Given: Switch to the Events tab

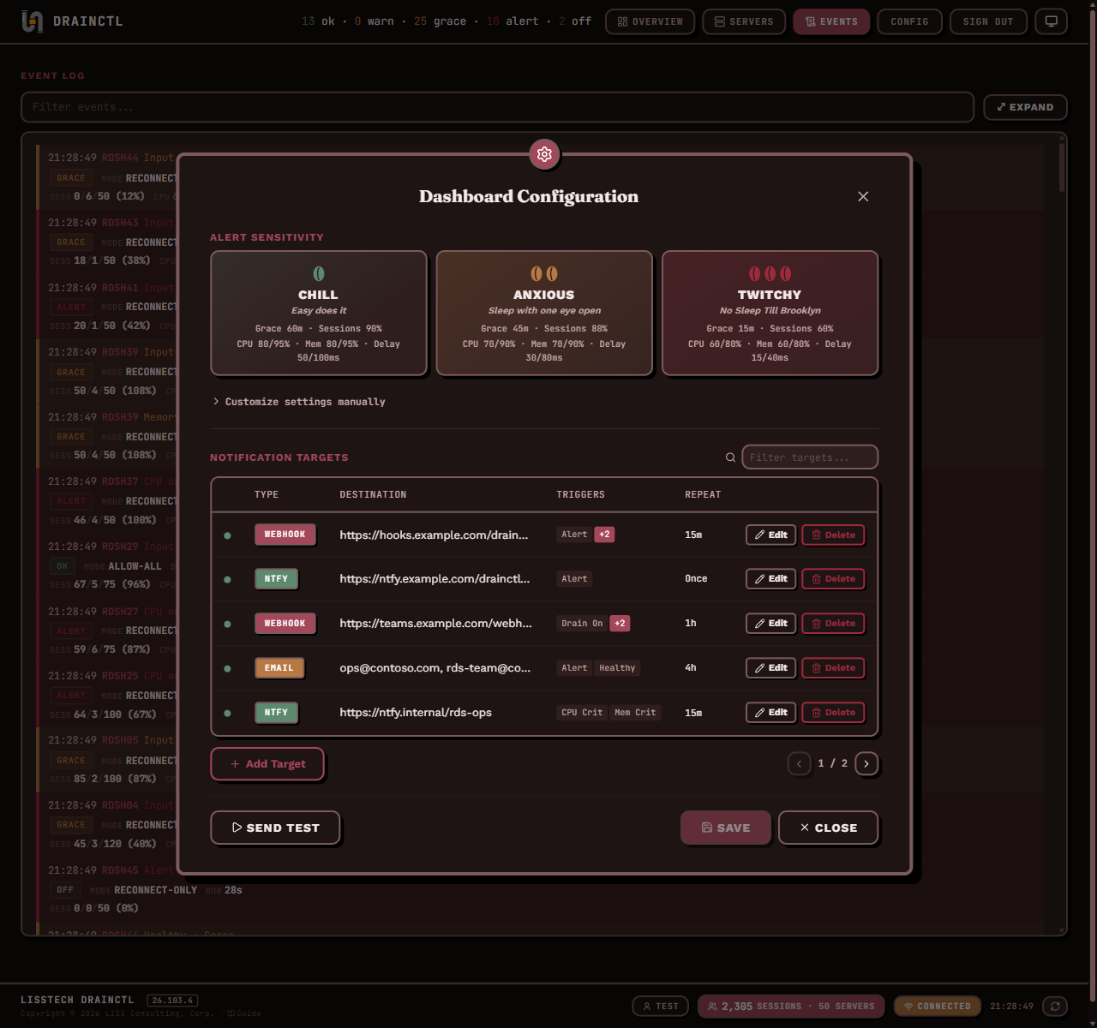Looking at the screenshot, I should [x=831, y=21].
